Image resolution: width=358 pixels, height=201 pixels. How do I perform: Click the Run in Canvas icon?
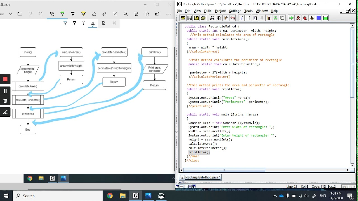(x=312, y=18)
